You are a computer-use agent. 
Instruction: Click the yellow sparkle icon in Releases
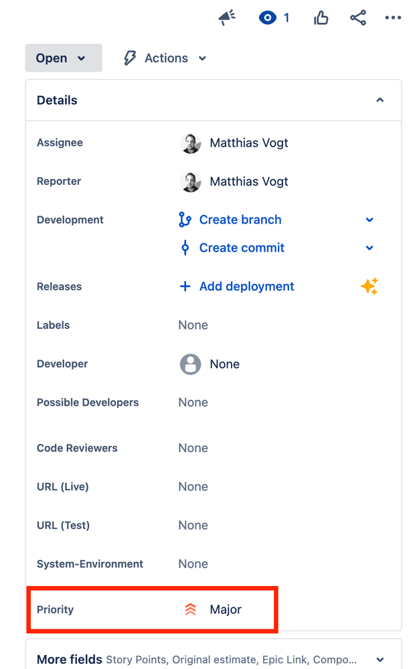tap(369, 287)
